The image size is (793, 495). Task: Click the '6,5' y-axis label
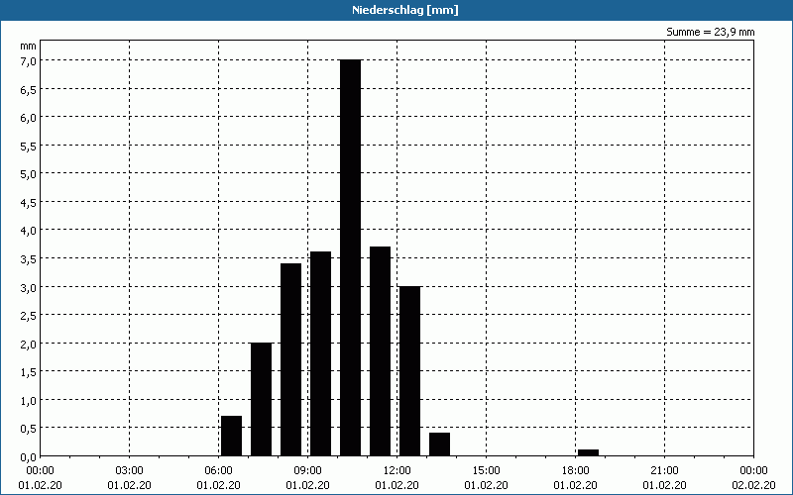(x=29, y=89)
